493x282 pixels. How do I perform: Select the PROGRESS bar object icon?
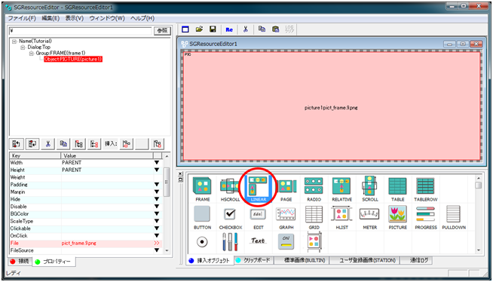(x=425, y=217)
